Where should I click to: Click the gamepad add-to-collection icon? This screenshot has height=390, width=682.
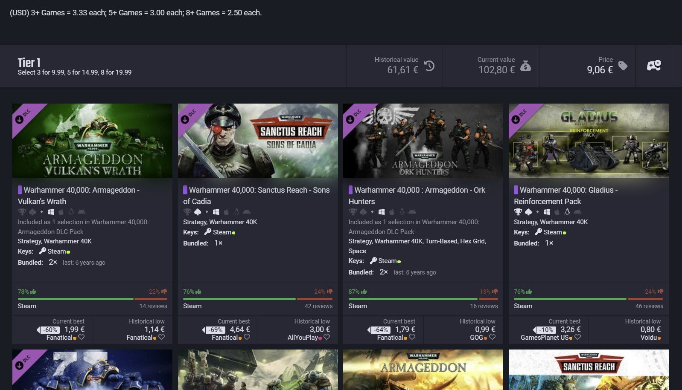click(654, 66)
